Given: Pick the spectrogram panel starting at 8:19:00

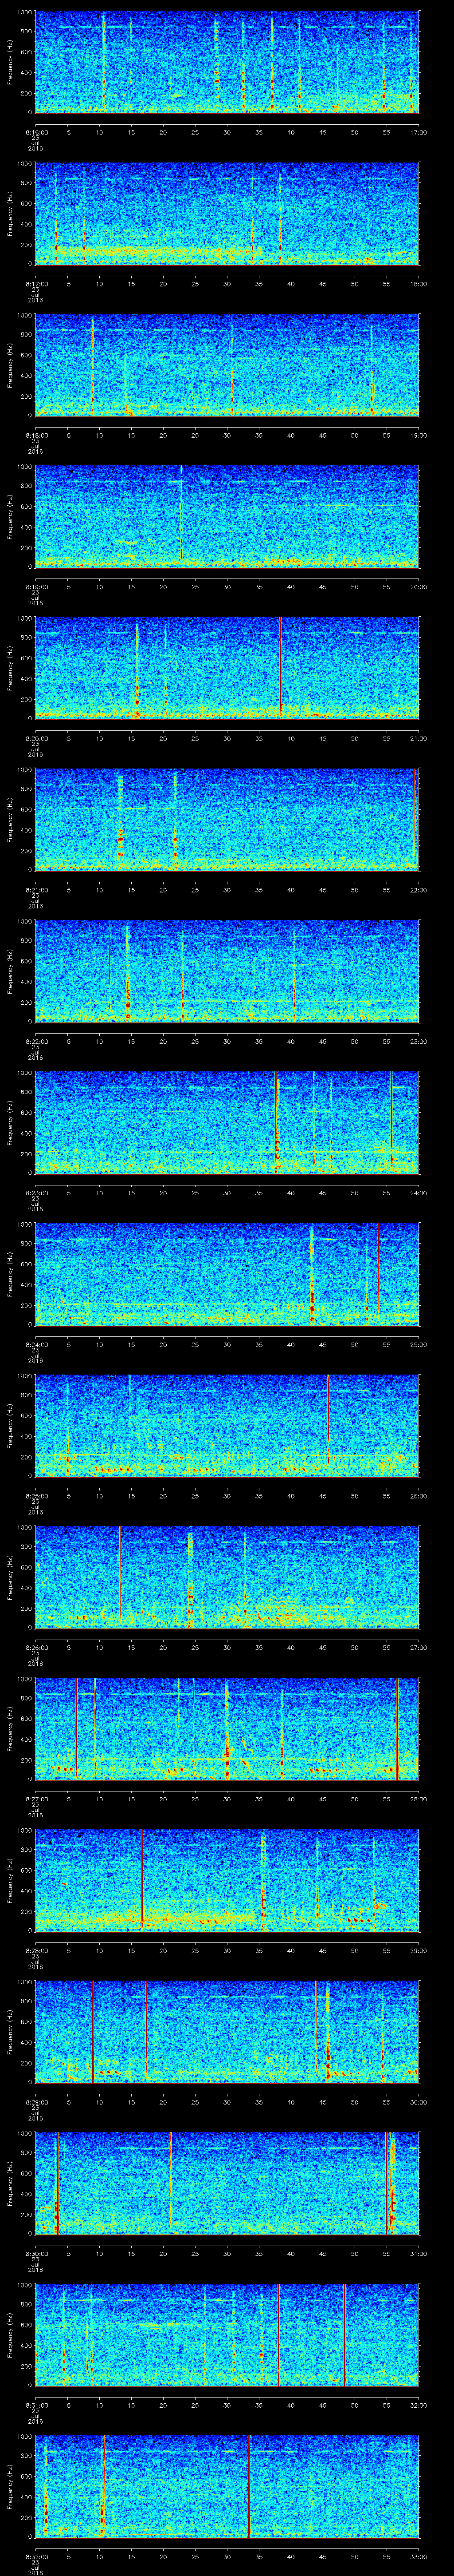Looking at the screenshot, I should click(227, 517).
